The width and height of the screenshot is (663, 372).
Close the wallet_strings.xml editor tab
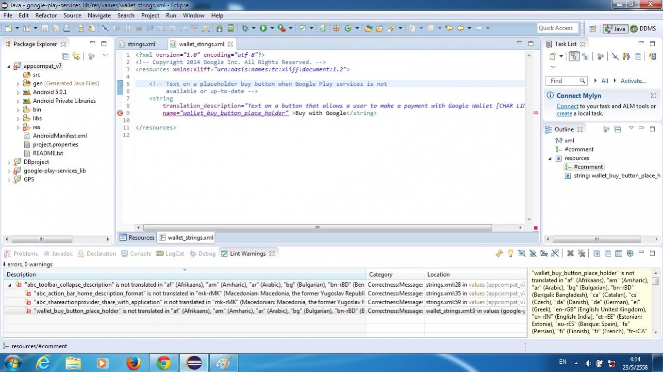(231, 44)
